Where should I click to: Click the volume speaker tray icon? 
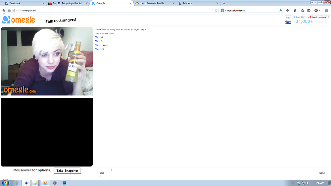click(x=308, y=183)
